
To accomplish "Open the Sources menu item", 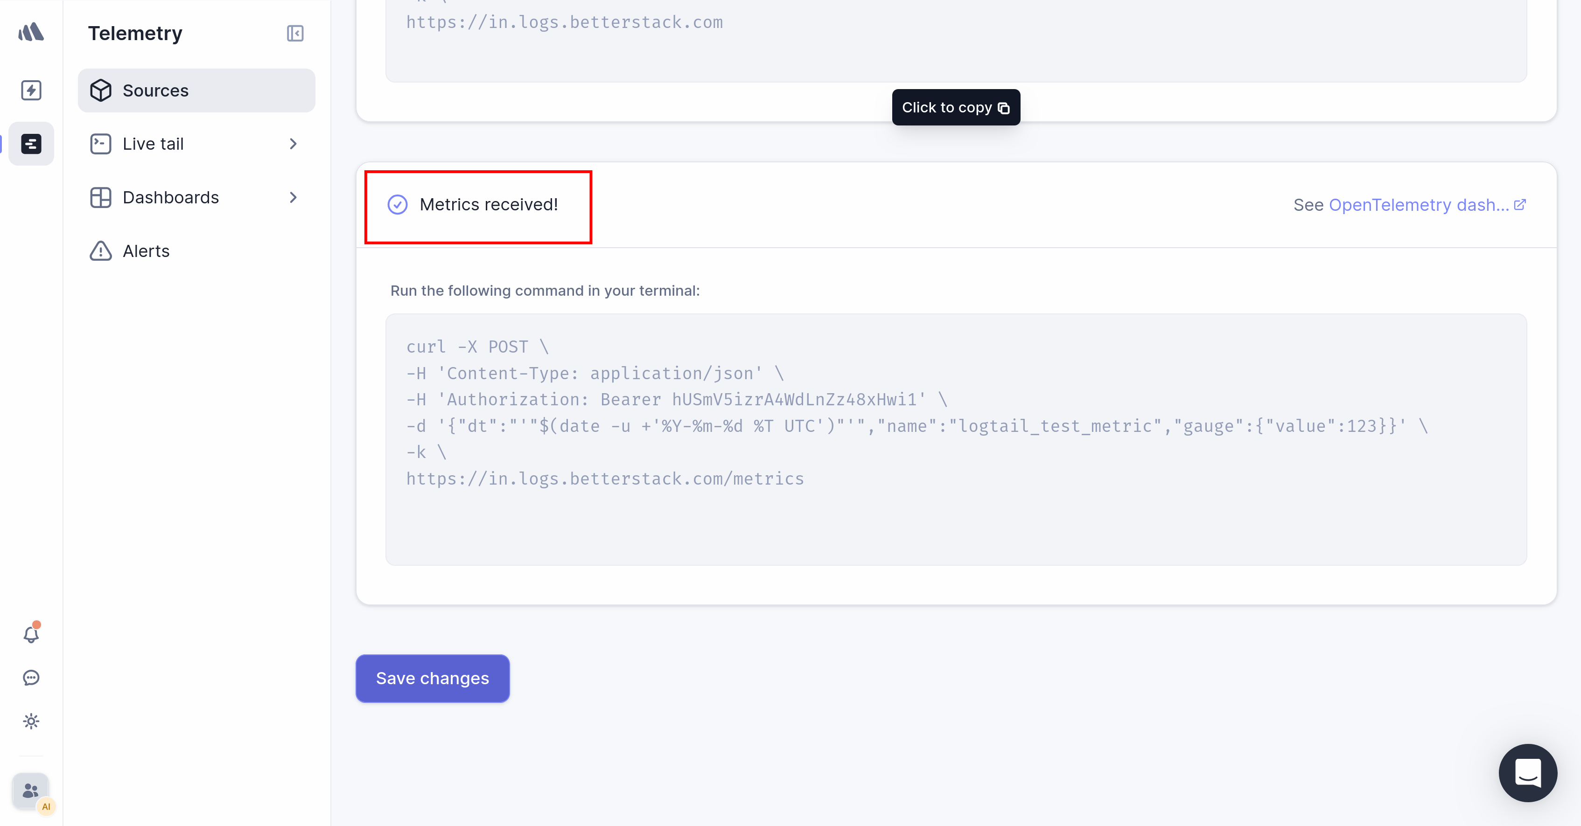I will point(196,90).
